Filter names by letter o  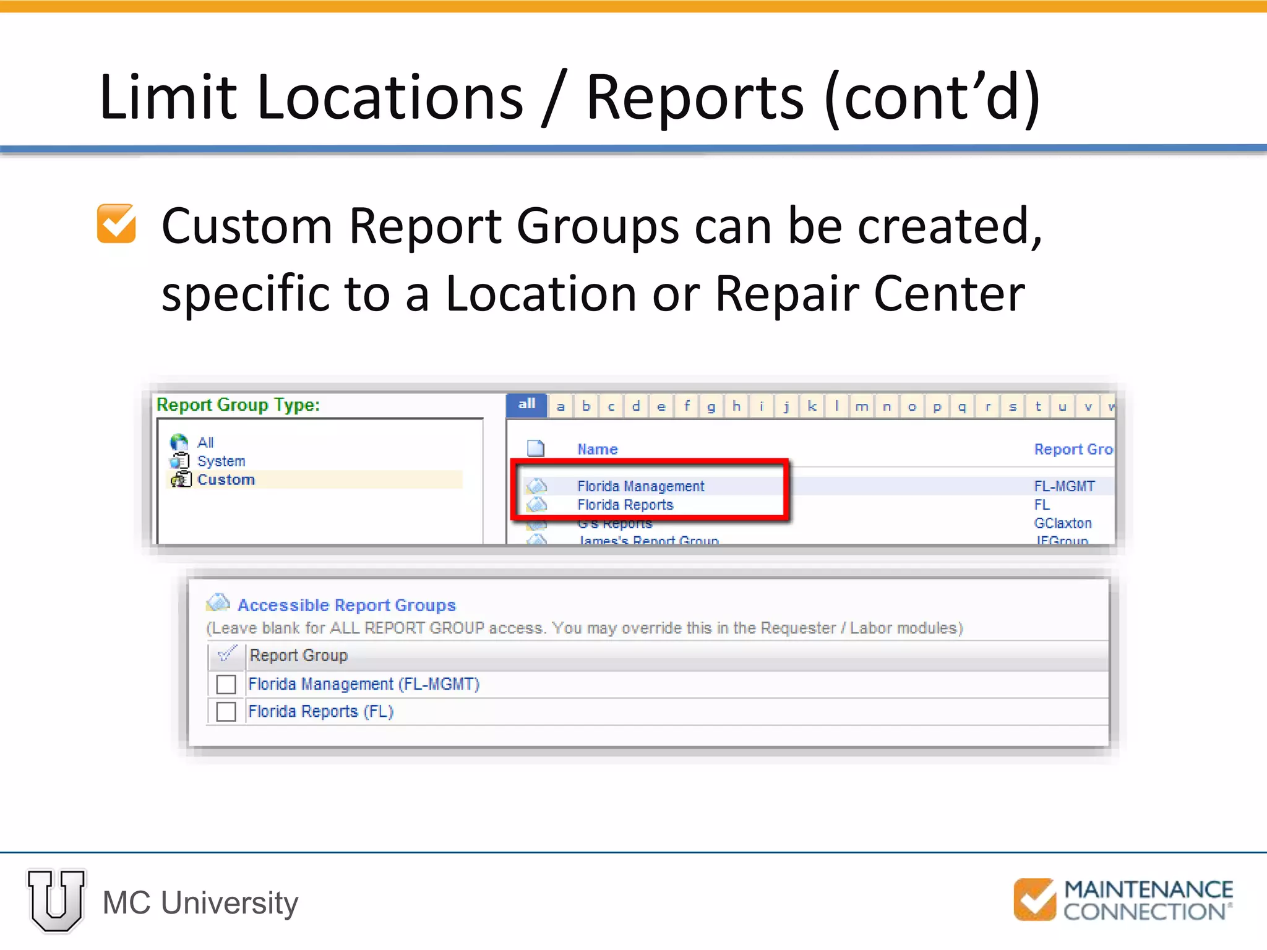click(x=912, y=406)
